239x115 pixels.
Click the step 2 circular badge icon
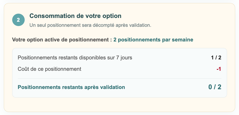19,20
